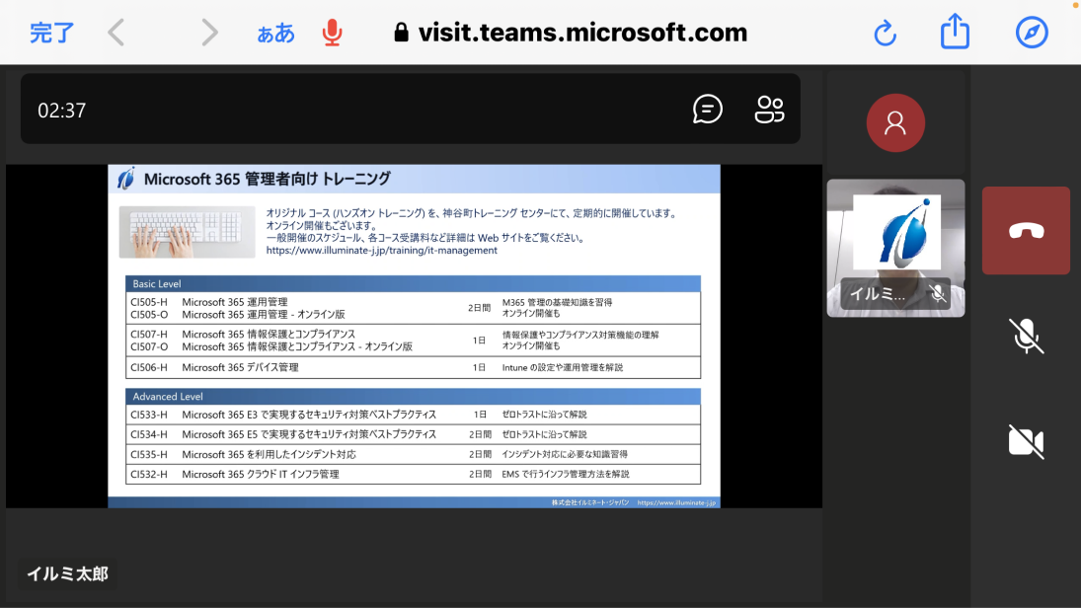Open the ぁあ text size menu
Image resolution: width=1081 pixels, height=608 pixels.
pos(275,34)
